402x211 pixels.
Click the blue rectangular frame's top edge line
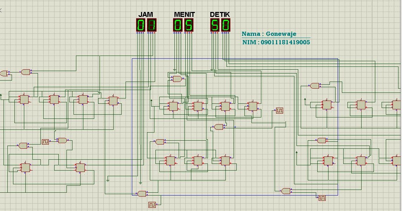pos(235,59)
